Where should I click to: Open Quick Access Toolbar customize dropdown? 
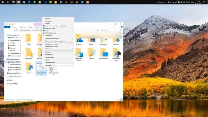coord(14,24)
